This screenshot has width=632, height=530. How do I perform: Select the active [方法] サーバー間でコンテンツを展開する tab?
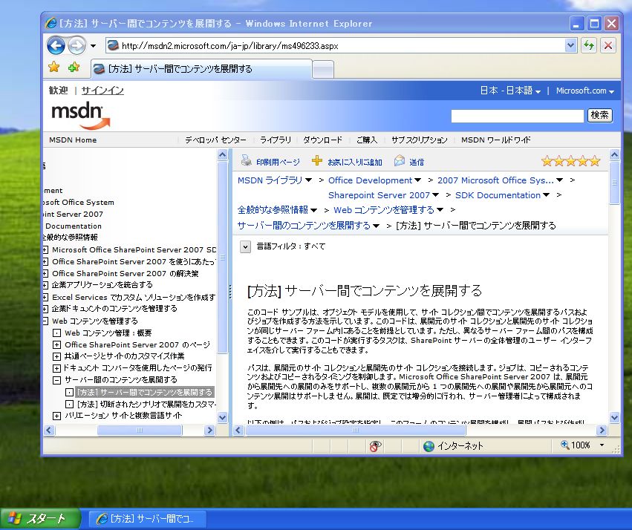coord(201,69)
